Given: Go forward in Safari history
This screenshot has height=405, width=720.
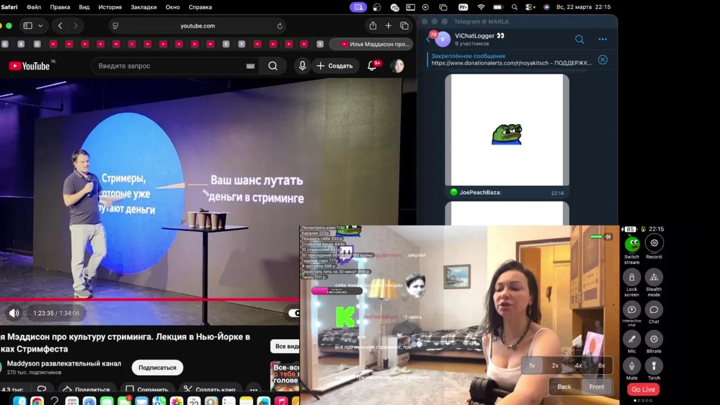Looking at the screenshot, I should click(75, 26).
